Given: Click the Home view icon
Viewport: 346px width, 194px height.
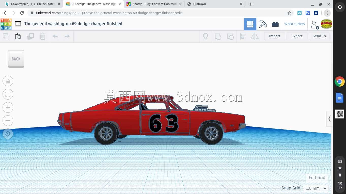Looking at the screenshot, I should point(8,81).
